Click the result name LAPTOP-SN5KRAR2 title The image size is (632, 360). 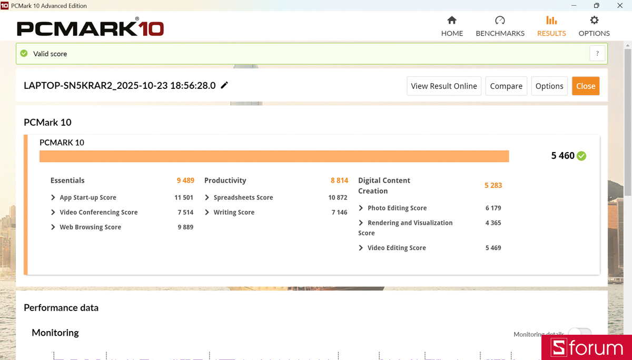click(x=120, y=85)
